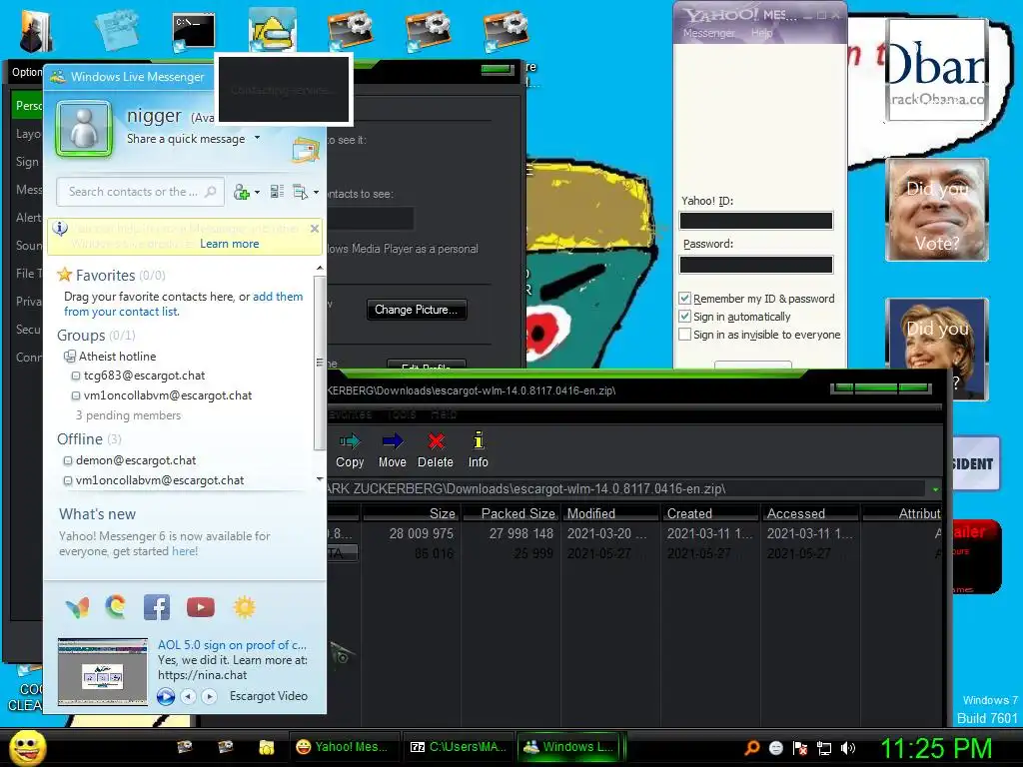
Task: Click the add contact icon in Messenger
Action: (242, 192)
